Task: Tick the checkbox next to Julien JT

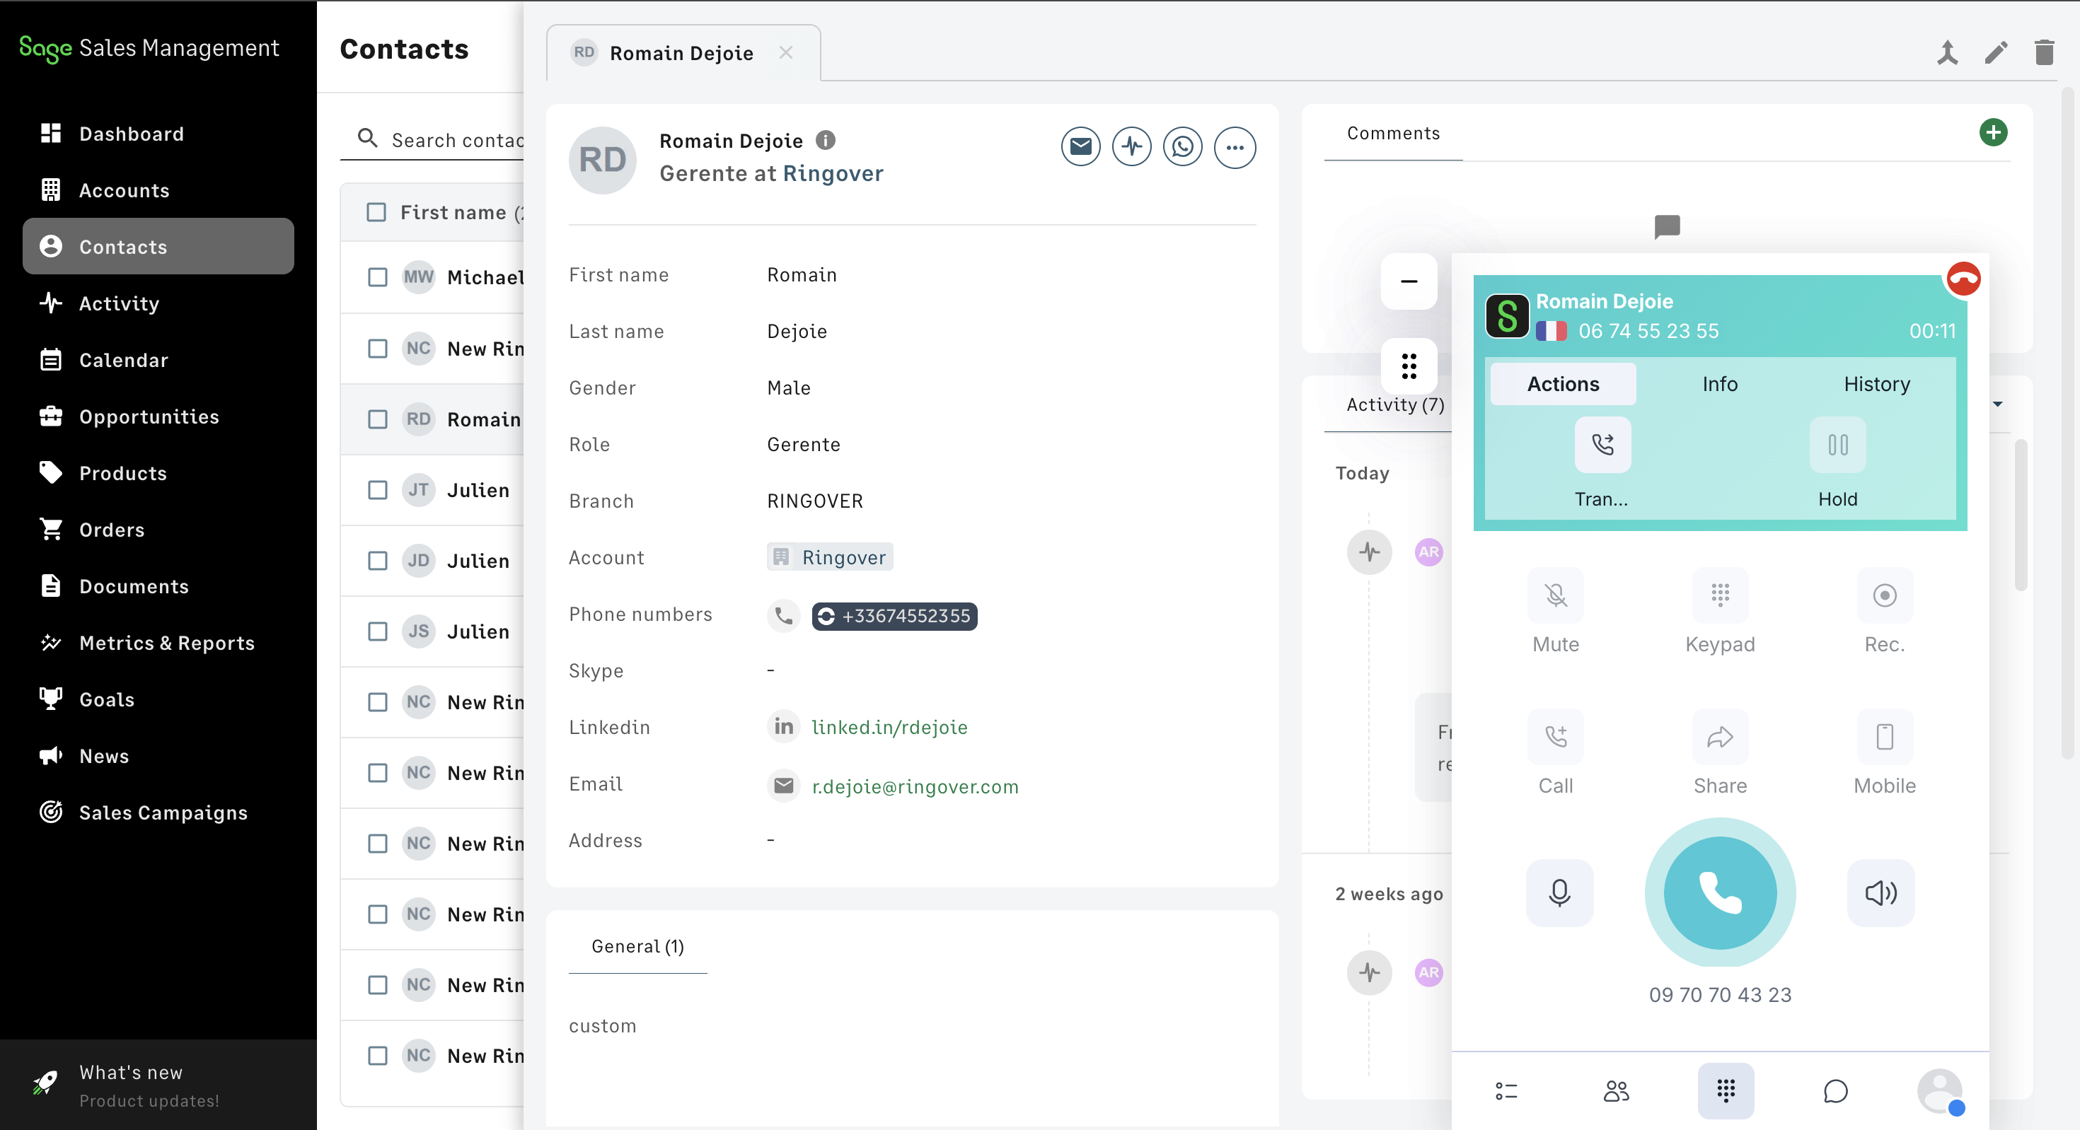Action: pyautogui.click(x=377, y=490)
